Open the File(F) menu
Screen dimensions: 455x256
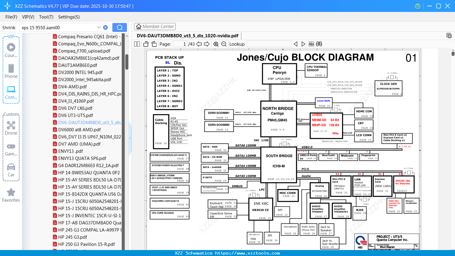[11, 17]
